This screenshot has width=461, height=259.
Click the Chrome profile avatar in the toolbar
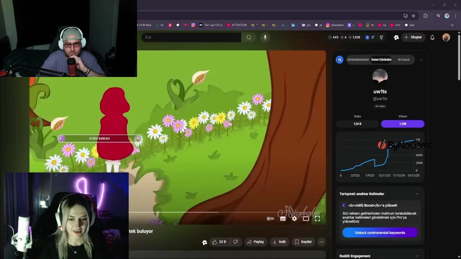tap(447, 16)
